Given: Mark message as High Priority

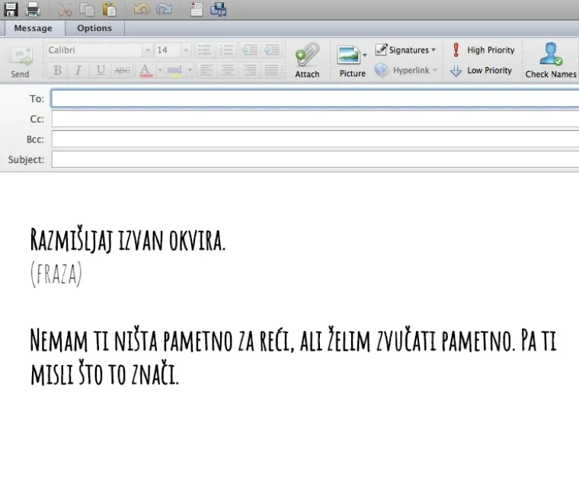Looking at the screenshot, I should [482, 50].
